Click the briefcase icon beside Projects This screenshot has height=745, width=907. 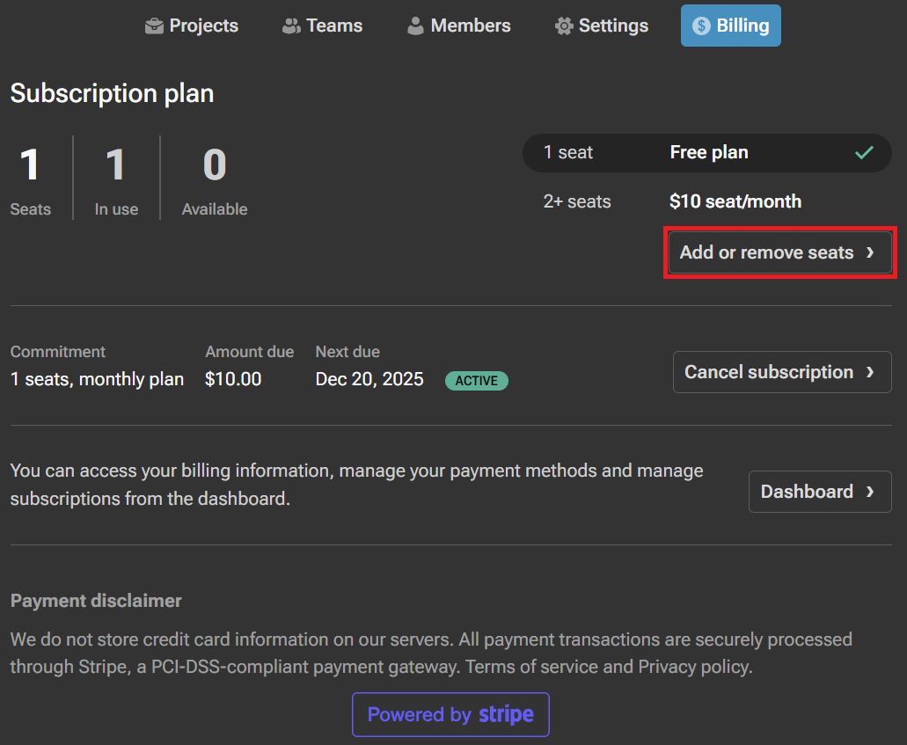(x=155, y=26)
